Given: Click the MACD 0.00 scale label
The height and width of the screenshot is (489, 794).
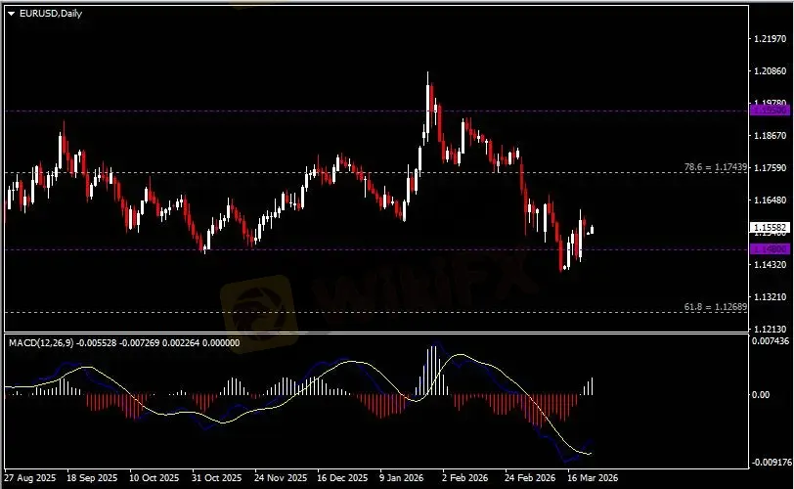Looking at the screenshot, I should (x=762, y=395).
